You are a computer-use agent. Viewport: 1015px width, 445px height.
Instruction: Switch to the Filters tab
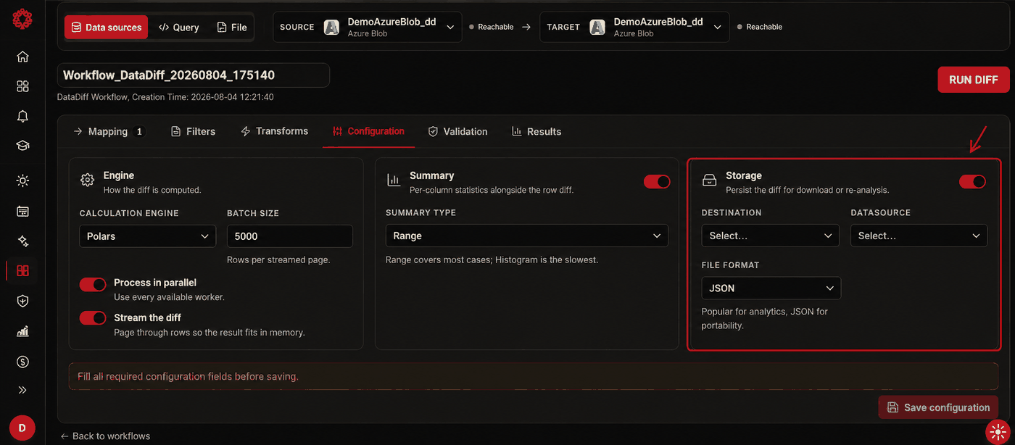tap(193, 131)
